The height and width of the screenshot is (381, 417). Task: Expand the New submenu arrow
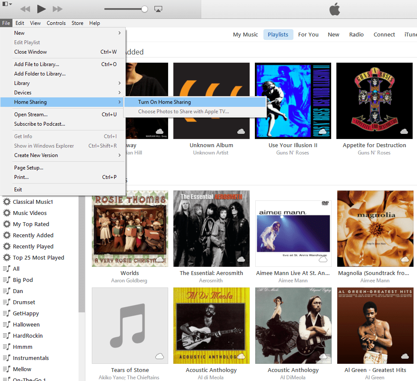pos(119,33)
